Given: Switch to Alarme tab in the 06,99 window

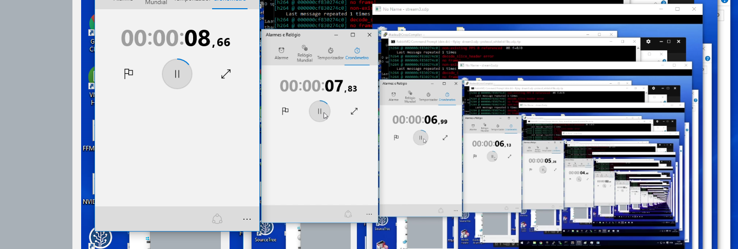Looking at the screenshot, I should [x=393, y=96].
